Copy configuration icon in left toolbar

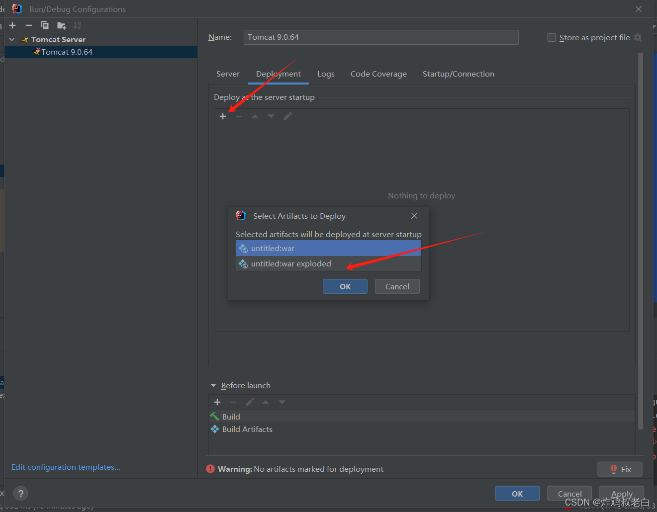(x=45, y=25)
